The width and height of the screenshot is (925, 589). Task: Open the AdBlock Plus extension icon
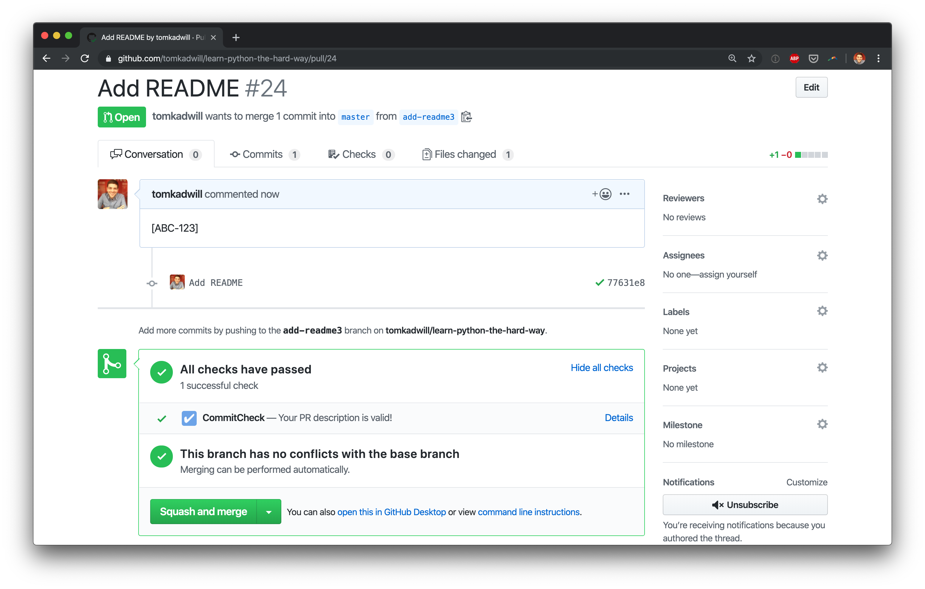tap(794, 59)
